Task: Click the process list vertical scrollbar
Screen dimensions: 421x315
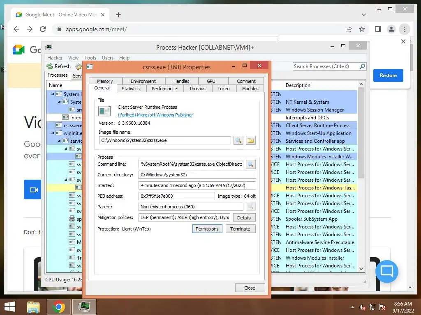Action: (x=361, y=177)
